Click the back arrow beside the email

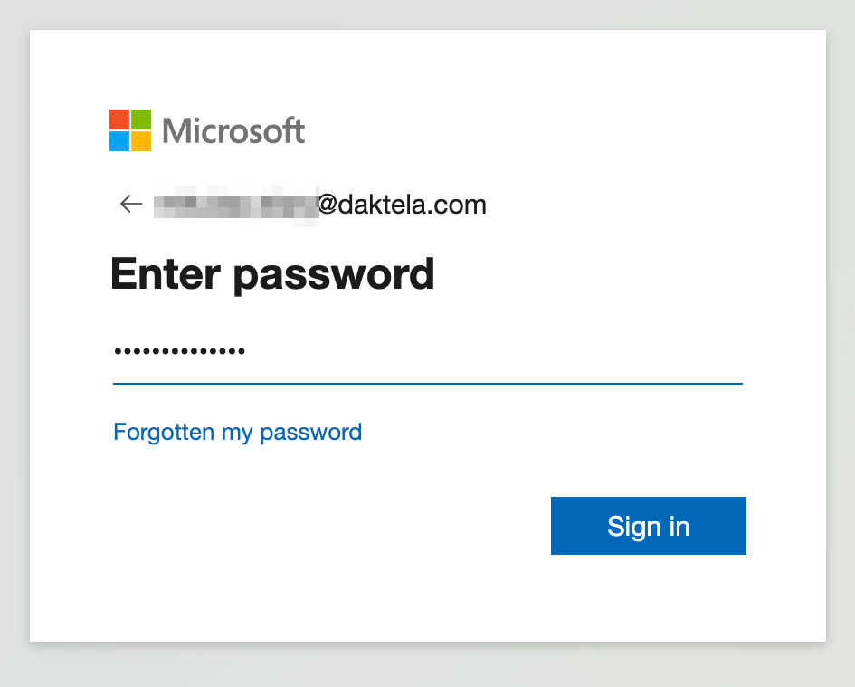pos(131,205)
